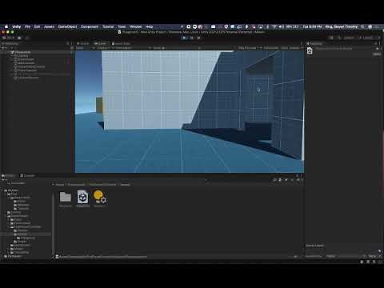Toggle Gizmos in Game view
This screenshot has height=288, width=384.
[x=294, y=48]
